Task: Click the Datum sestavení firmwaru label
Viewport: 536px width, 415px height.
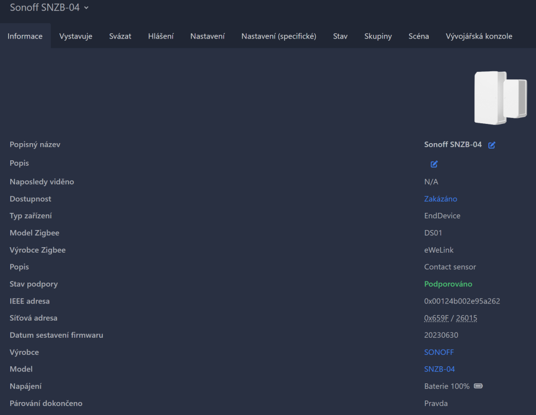Action: [x=56, y=335]
